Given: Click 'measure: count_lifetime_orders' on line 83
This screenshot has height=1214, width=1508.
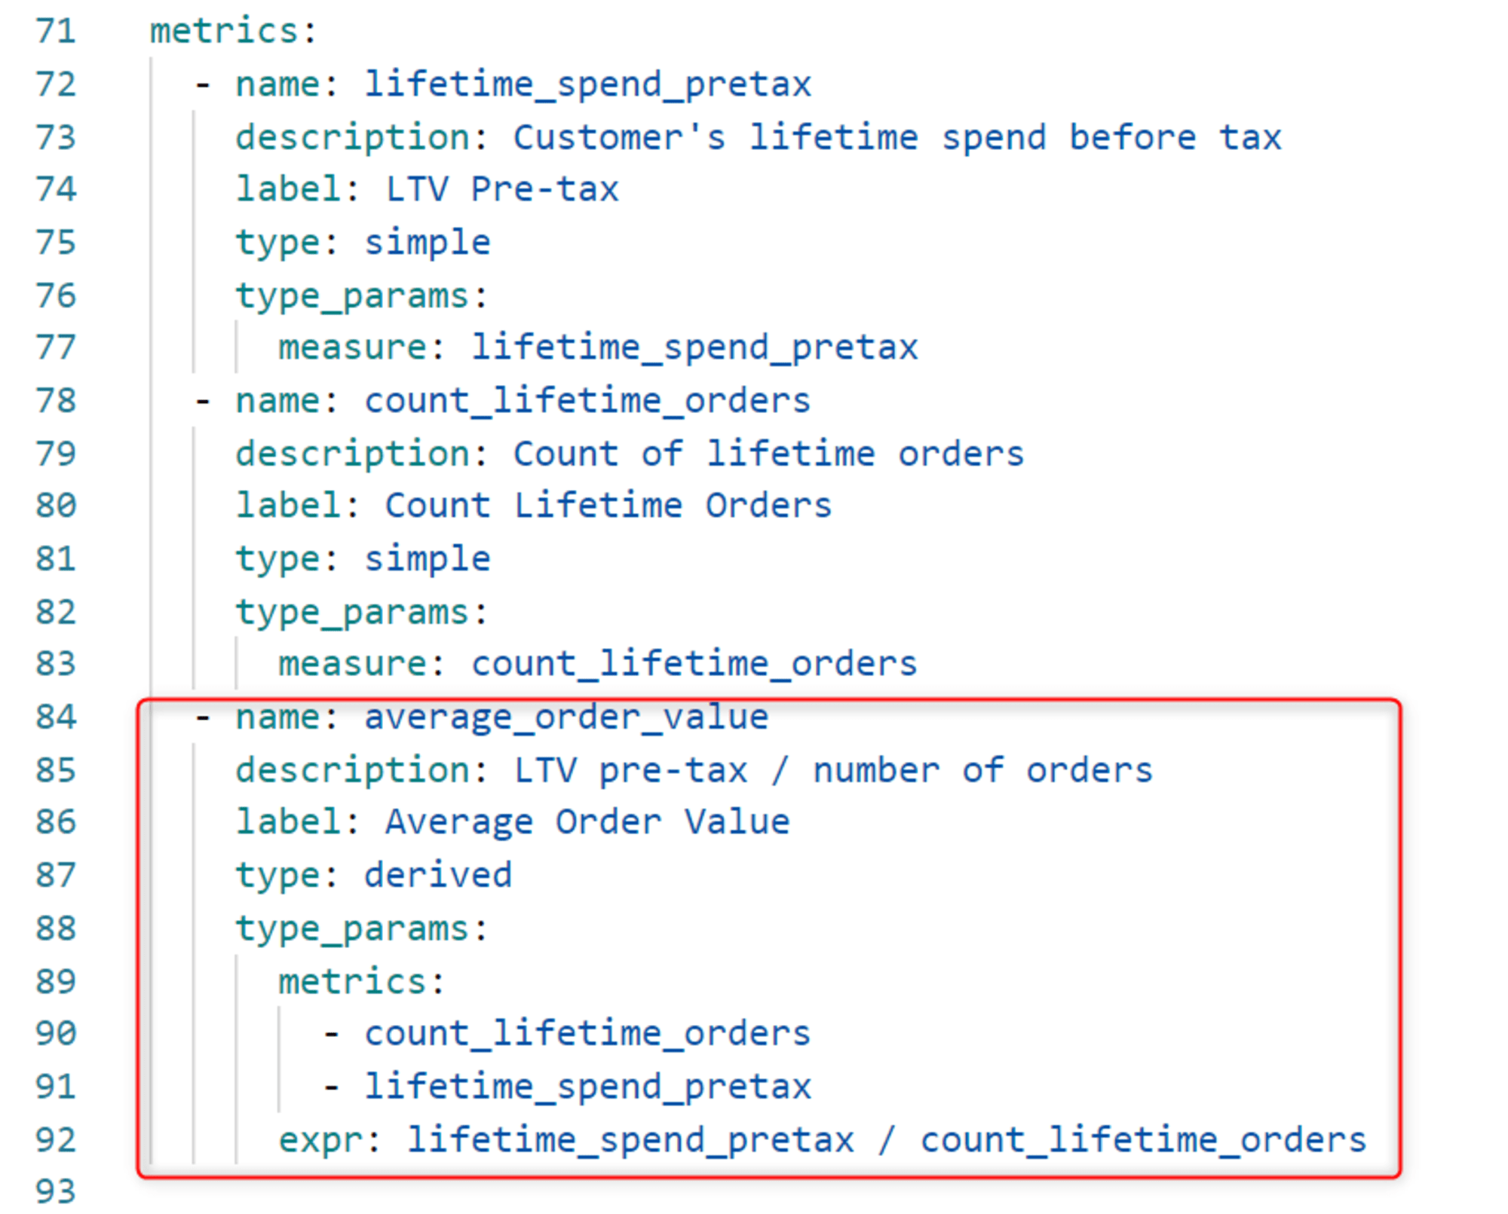Looking at the screenshot, I should 598,664.
